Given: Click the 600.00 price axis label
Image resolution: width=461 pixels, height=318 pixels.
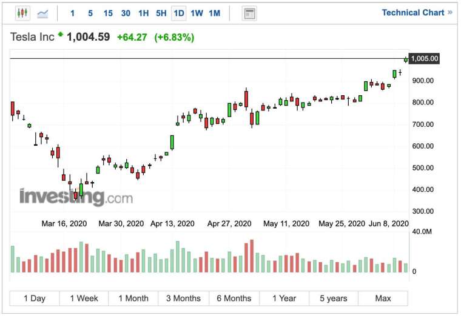Looking at the screenshot, I should [423, 146].
